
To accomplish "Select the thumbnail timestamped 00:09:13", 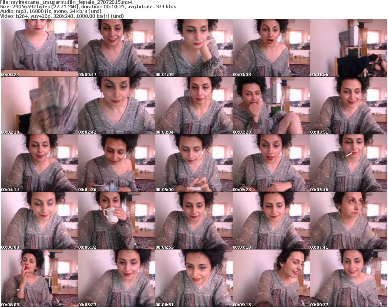I will pos(271,278).
